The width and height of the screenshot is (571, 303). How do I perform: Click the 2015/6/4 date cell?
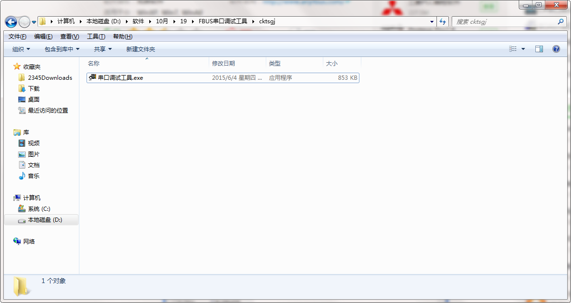tap(237, 77)
